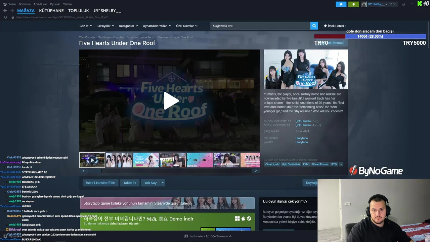Image resolution: width=430 pixels, height=242 pixels.
Task: Click the İlişki Simülatörü tag
Action: pyautogui.click(x=291, y=164)
